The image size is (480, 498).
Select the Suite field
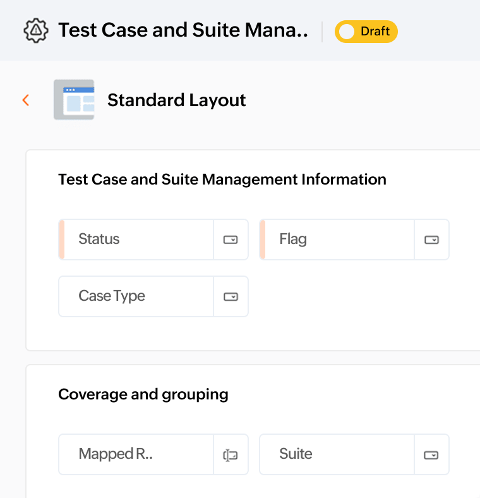354,454
